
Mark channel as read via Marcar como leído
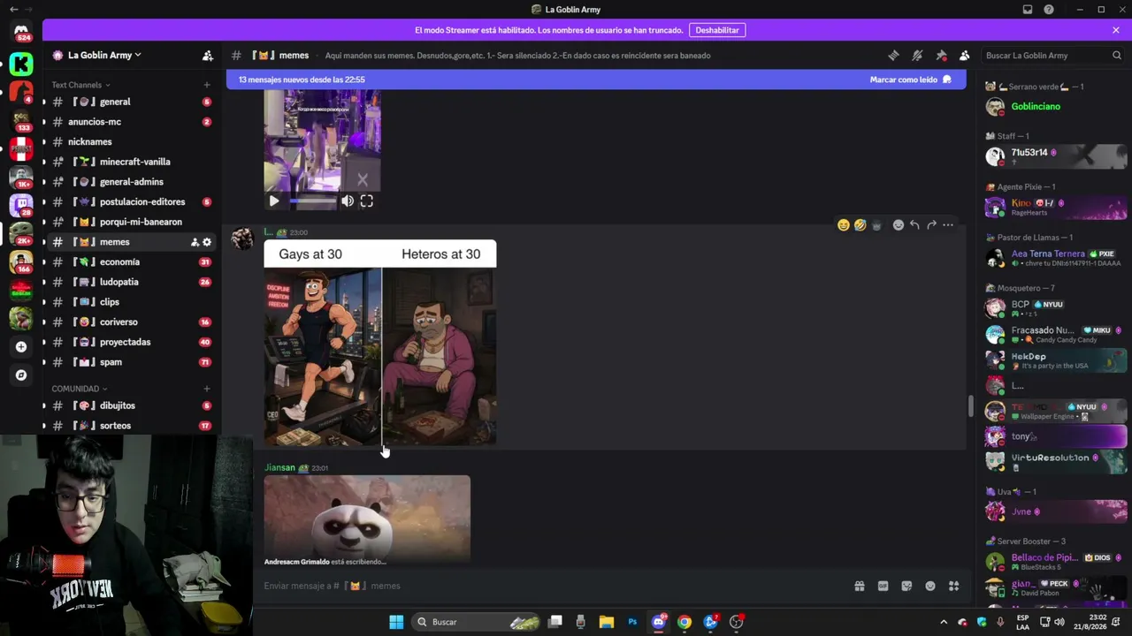coord(910,79)
